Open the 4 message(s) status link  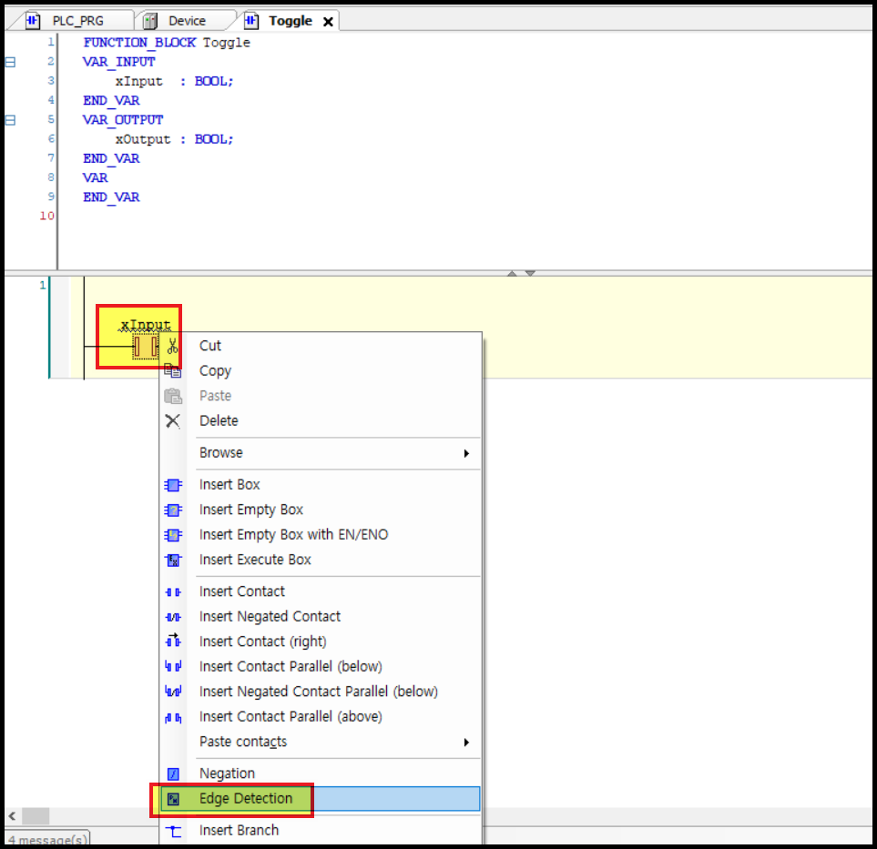[47, 840]
